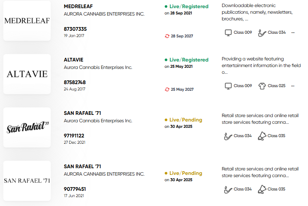Click the Class 009 monitor icon for MEDRELEAF

tap(228, 33)
